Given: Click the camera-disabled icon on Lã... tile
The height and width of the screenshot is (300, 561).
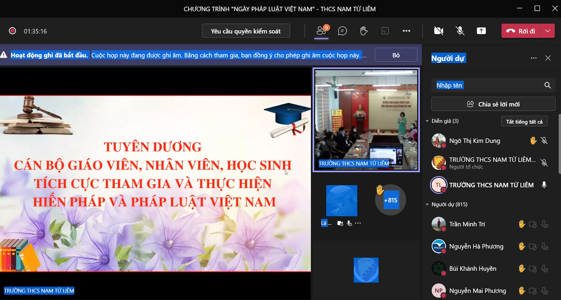Looking at the screenshot, I should click(340, 223).
